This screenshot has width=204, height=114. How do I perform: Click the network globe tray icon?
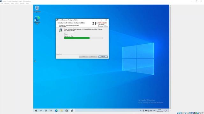[x=149, y=111]
